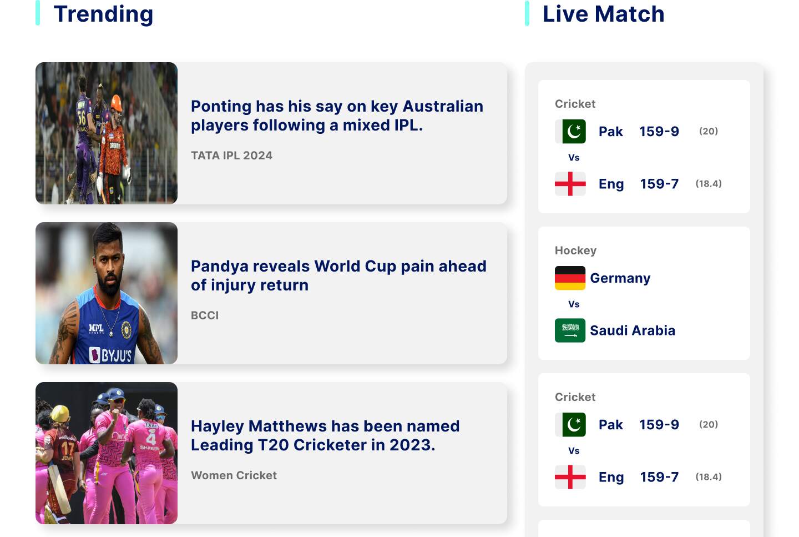Viewport: 799px width, 537px height.
Task: Click the Trending section heading
Action: coord(103,14)
